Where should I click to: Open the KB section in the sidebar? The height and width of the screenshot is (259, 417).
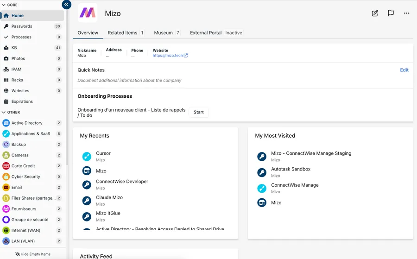pos(32,48)
